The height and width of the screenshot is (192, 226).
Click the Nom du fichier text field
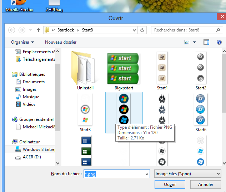[x=115, y=174]
